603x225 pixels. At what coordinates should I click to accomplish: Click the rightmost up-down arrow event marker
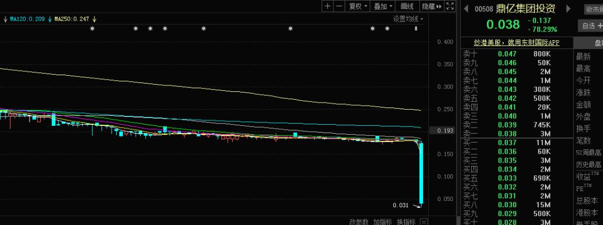click(x=415, y=28)
